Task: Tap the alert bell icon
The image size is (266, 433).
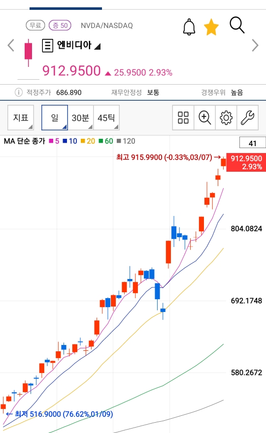Action: tap(189, 27)
